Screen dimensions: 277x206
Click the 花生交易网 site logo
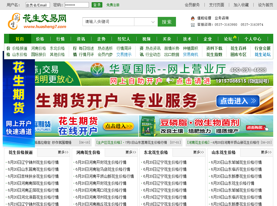pyautogui.click(x=37, y=21)
